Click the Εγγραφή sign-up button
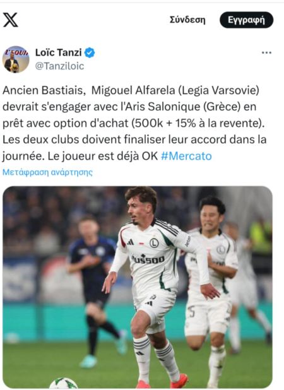284x390 pixels. point(246,20)
